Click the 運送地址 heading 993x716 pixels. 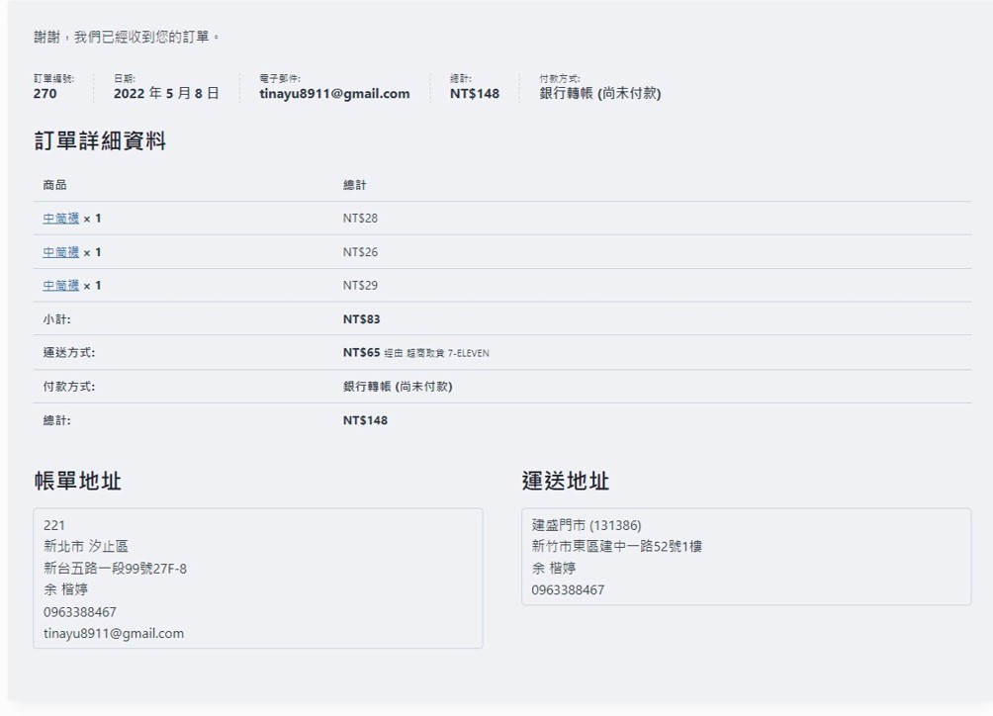[565, 482]
